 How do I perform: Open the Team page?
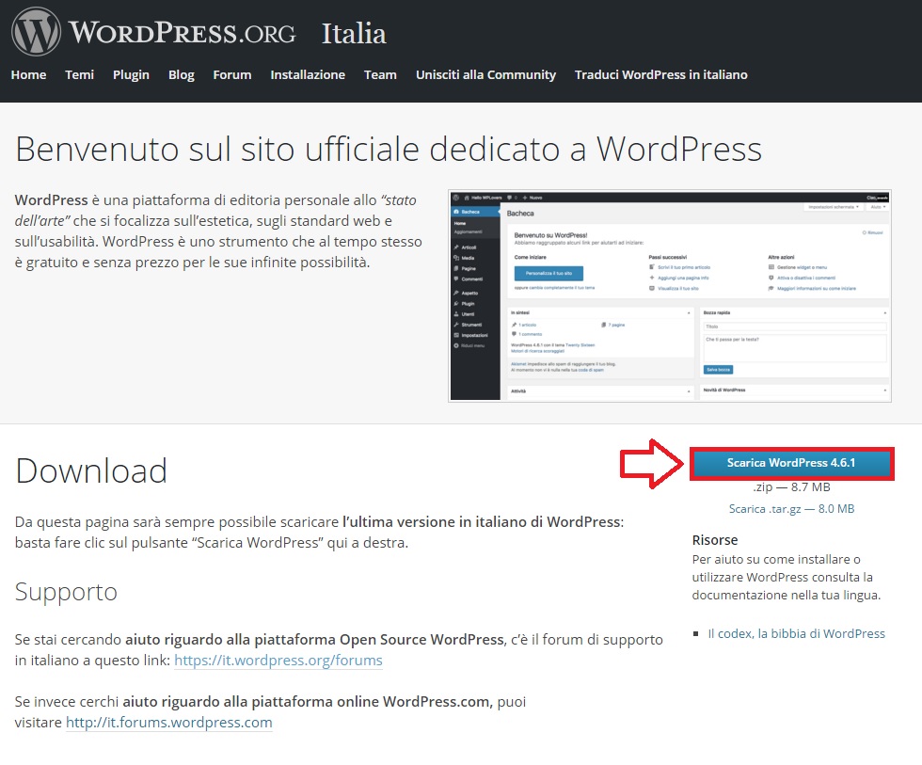(x=380, y=74)
